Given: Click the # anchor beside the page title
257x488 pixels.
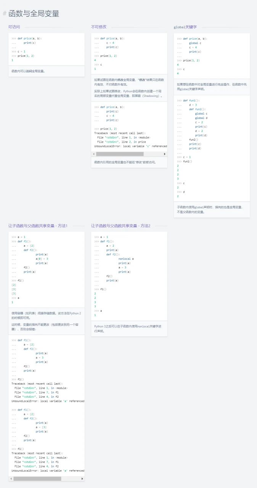Looking at the screenshot, I should (x=5, y=14).
